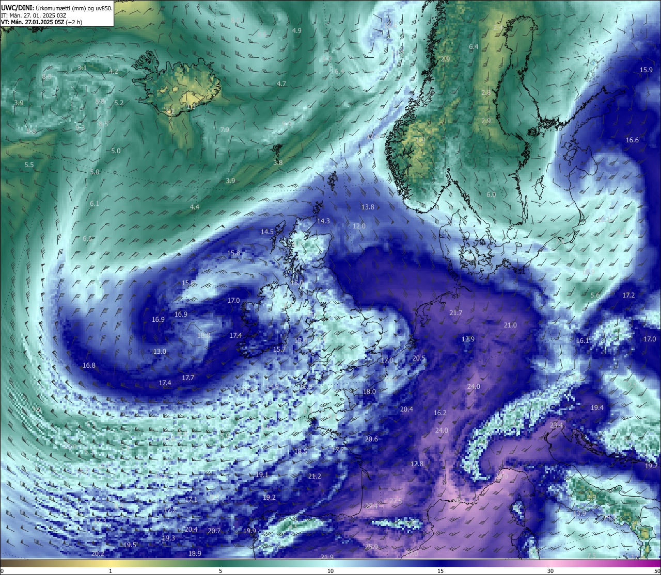Click the 20.5 value on the map
661x575 pixels.
coord(419,358)
